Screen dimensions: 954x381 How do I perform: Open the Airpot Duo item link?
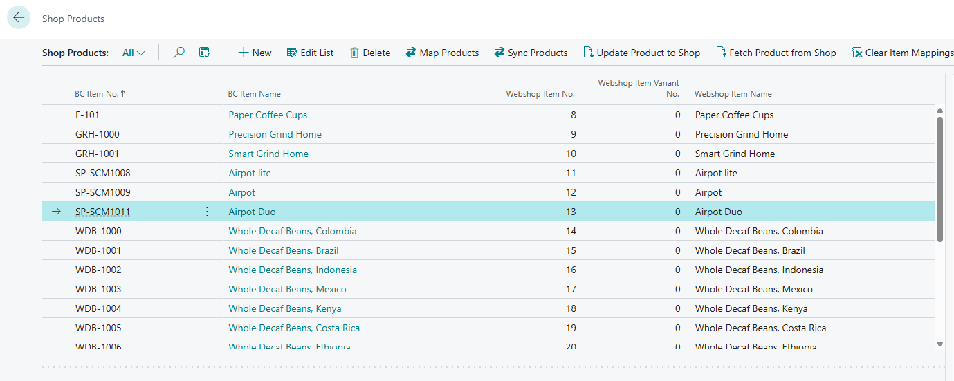tap(252, 212)
